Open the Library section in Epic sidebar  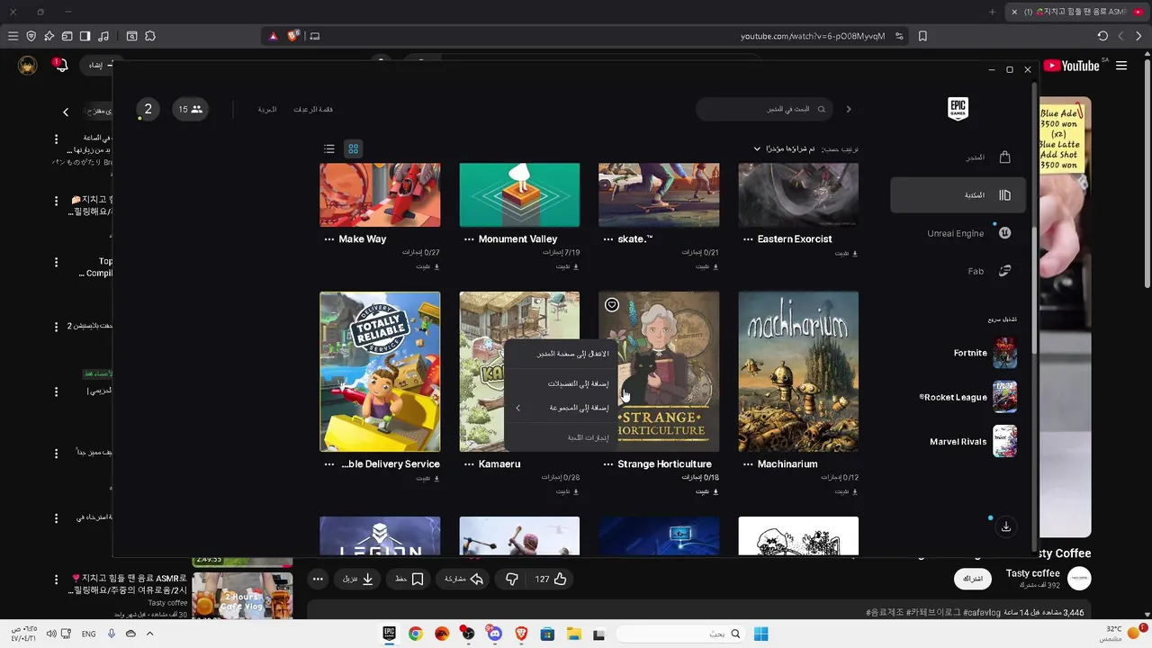coord(959,195)
